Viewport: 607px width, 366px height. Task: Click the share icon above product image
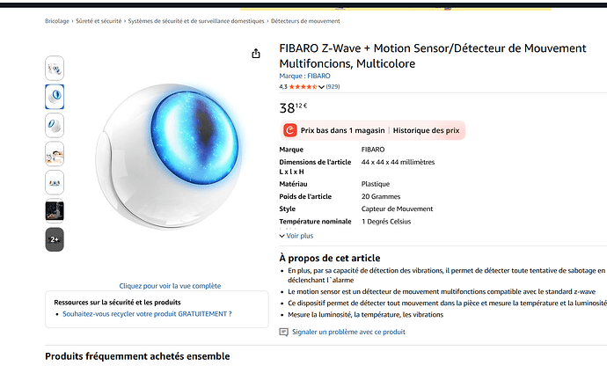pos(256,54)
